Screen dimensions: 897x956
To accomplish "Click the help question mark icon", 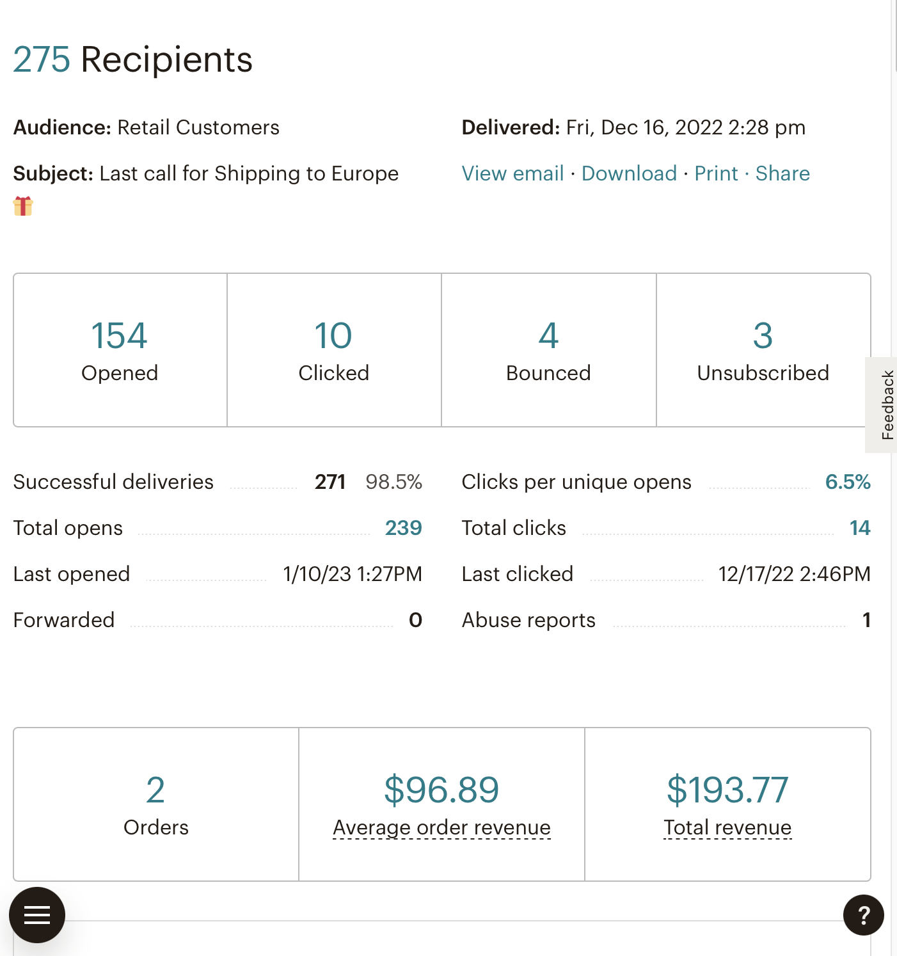I will 863,914.
